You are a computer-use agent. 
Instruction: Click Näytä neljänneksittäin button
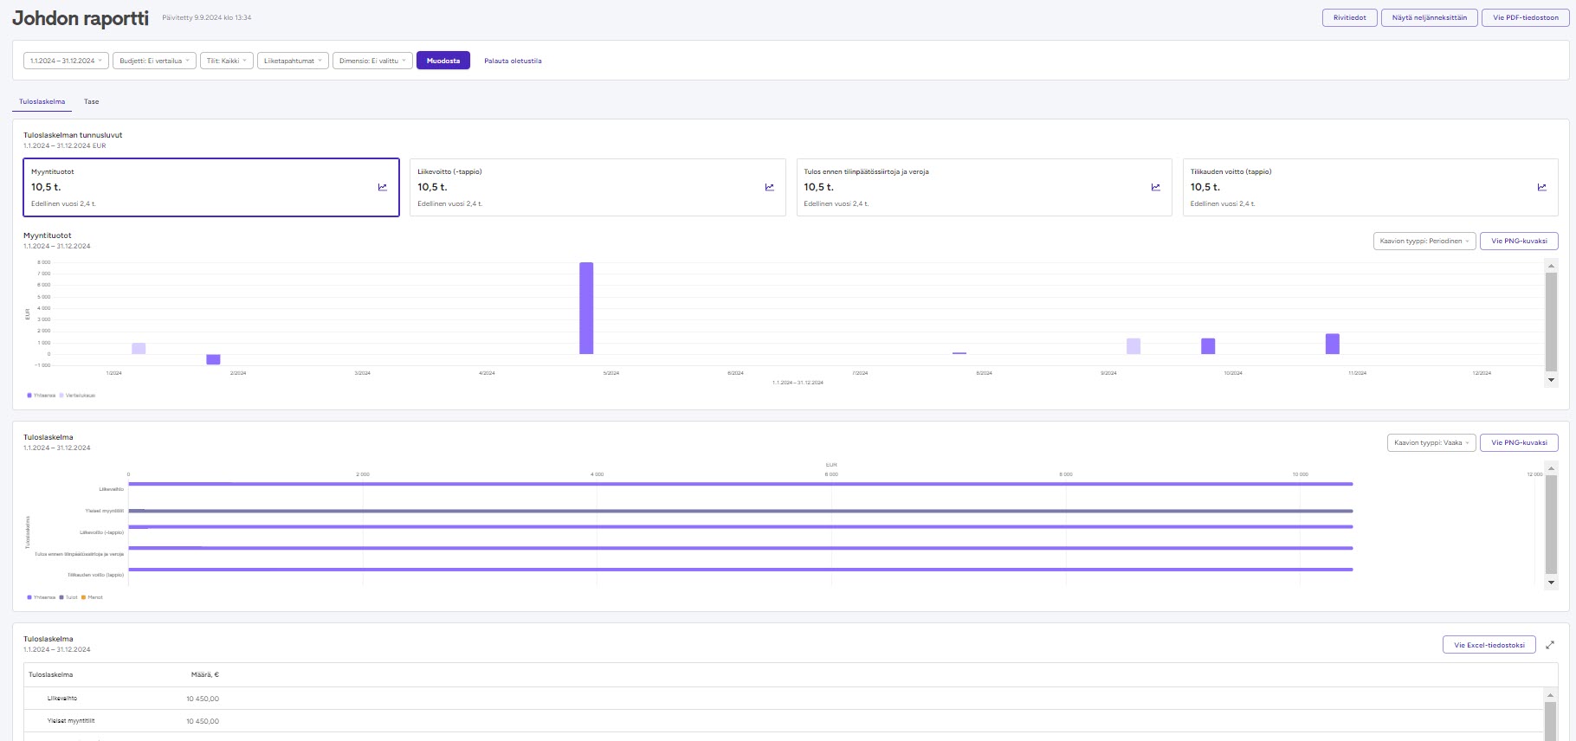pos(1430,17)
